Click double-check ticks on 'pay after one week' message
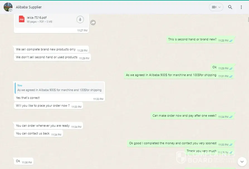Image resolution: width=249 pixels, height=169 pixels. tap(231, 117)
